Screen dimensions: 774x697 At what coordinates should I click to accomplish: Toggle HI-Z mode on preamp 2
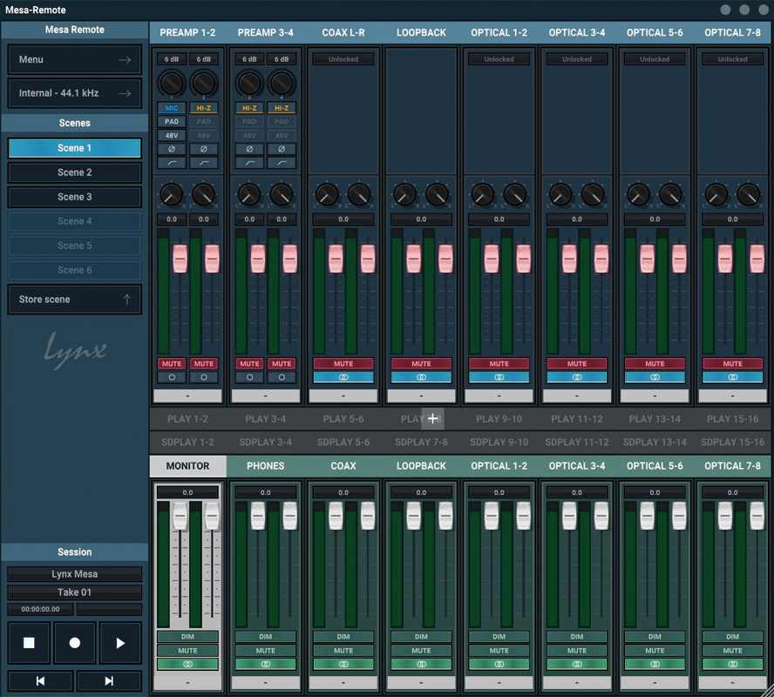[203, 107]
